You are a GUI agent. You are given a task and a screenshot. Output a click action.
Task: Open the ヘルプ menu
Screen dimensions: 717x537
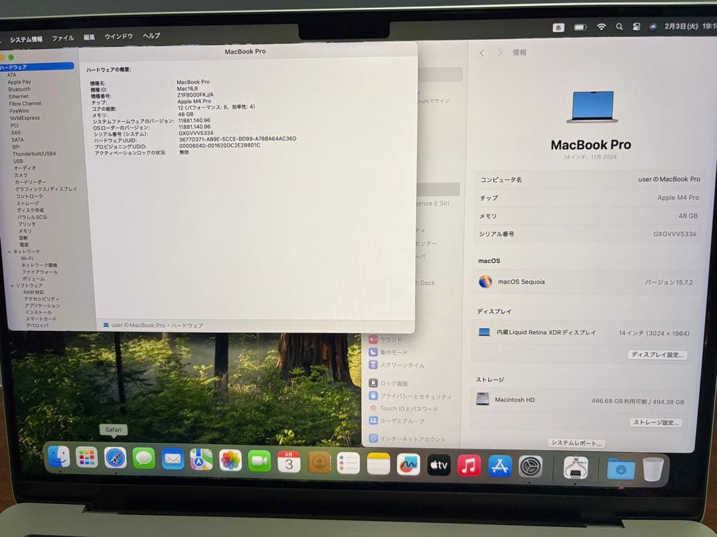click(x=151, y=36)
